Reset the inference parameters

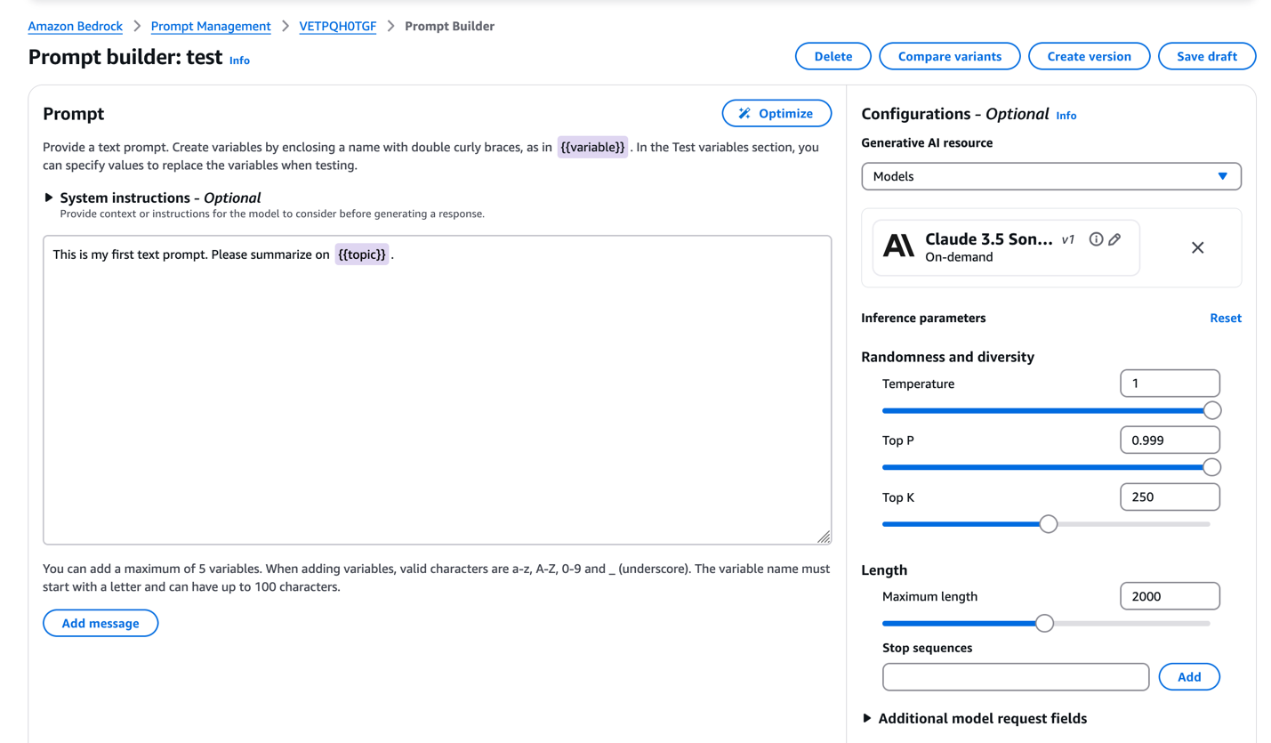coord(1226,318)
